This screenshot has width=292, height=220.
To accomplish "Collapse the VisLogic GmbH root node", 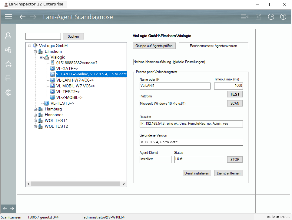I will pos(29,46).
